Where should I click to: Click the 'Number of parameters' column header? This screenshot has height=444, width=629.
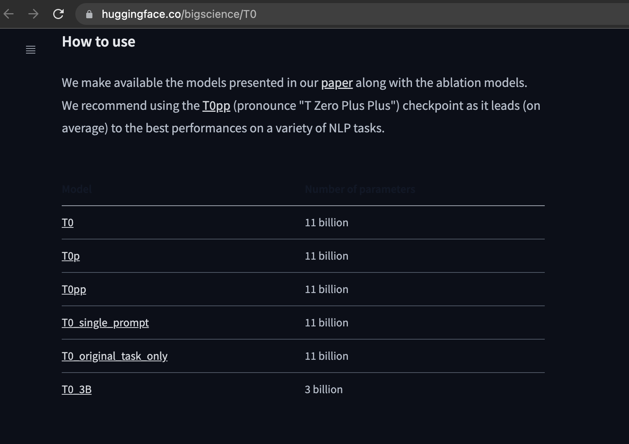(x=360, y=189)
